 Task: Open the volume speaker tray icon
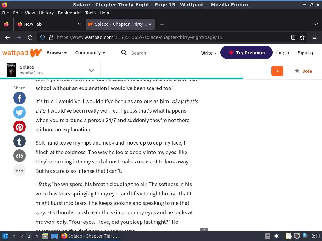277,236
